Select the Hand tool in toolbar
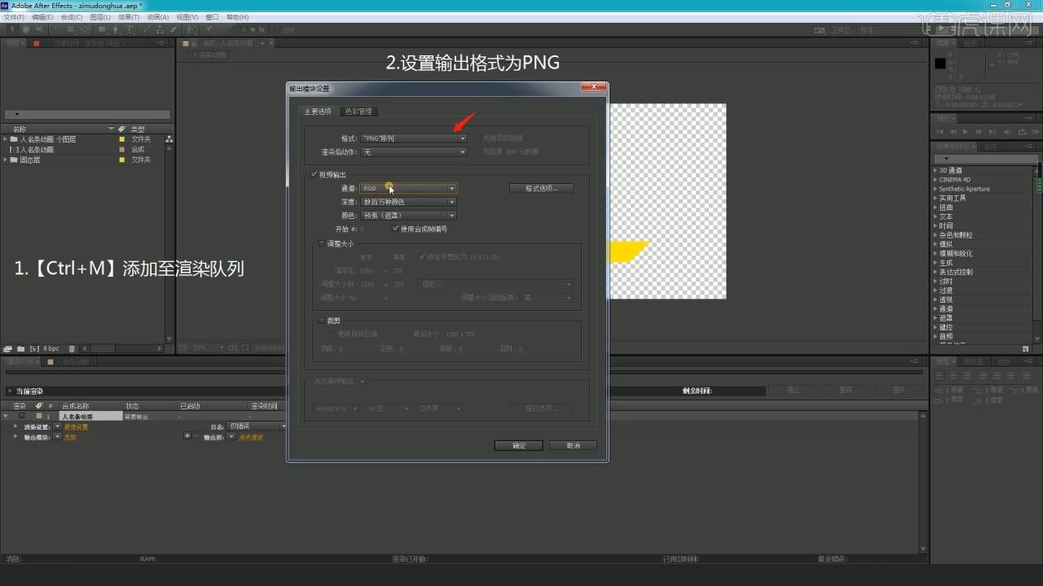1043x586 pixels. (x=25, y=30)
